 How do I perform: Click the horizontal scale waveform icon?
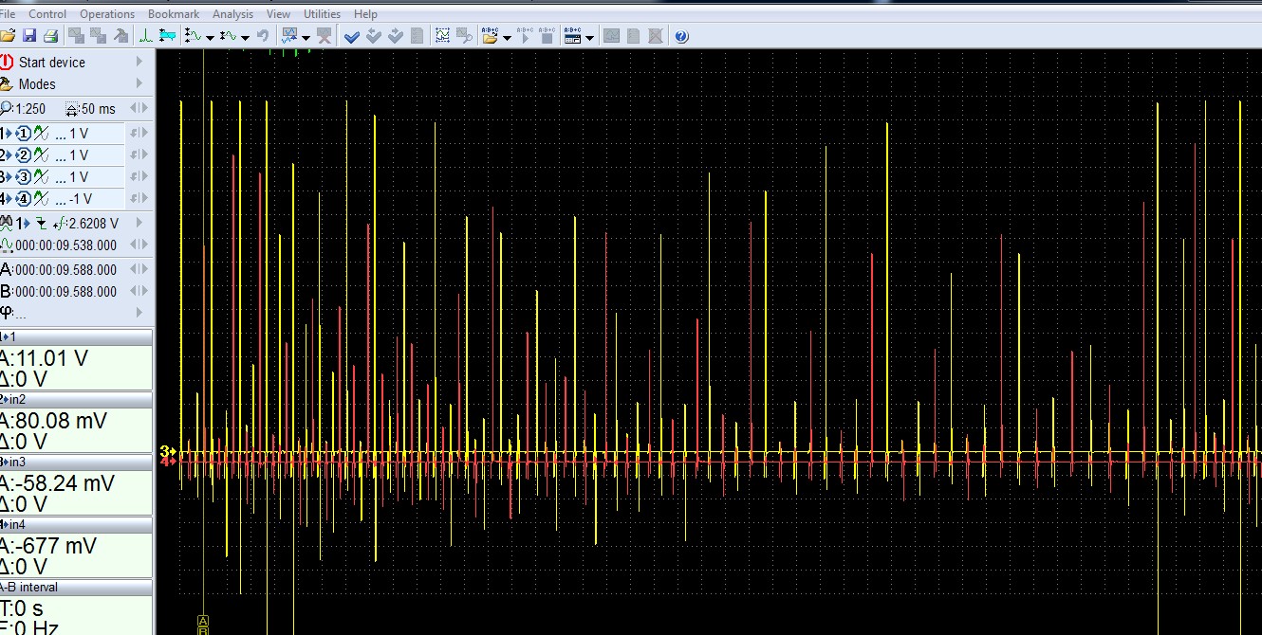[x=229, y=36]
